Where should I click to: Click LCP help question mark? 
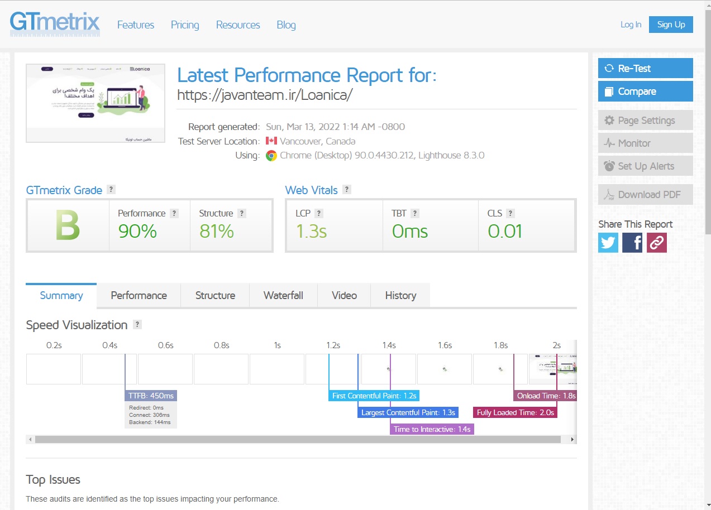pyautogui.click(x=319, y=213)
